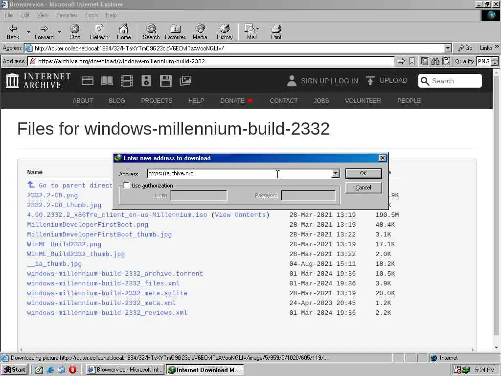Click the Start button
The width and height of the screenshot is (501, 376).
[14, 370]
